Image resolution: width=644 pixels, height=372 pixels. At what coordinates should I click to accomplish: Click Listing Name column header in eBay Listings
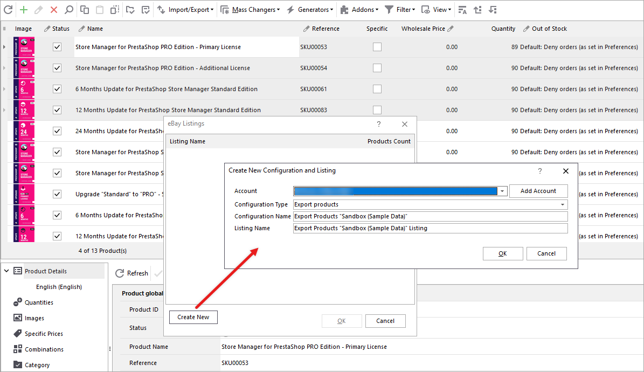click(x=188, y=141)
